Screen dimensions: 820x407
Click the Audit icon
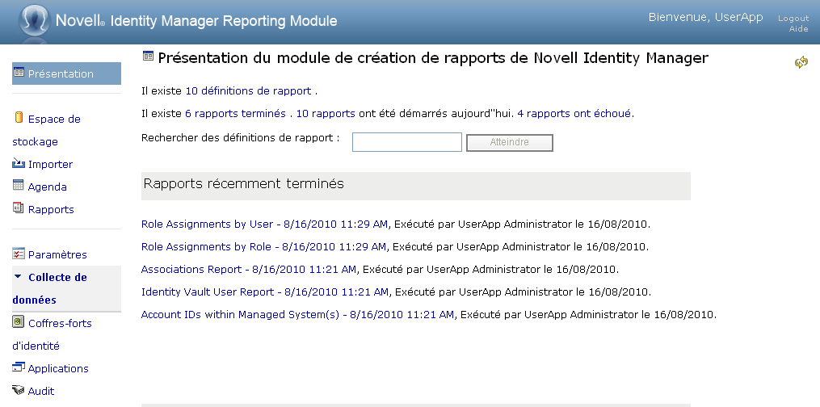coord(19,389)
